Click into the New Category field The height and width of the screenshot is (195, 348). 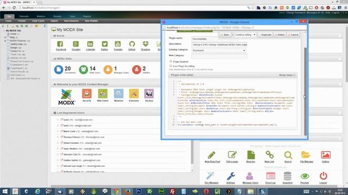(219, 56)
